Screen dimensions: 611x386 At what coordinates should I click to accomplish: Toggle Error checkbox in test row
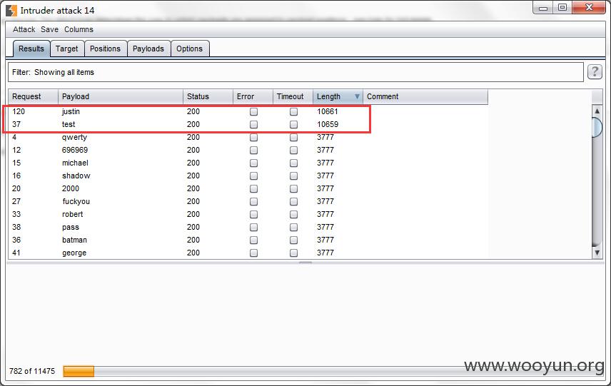pos(253,125)
